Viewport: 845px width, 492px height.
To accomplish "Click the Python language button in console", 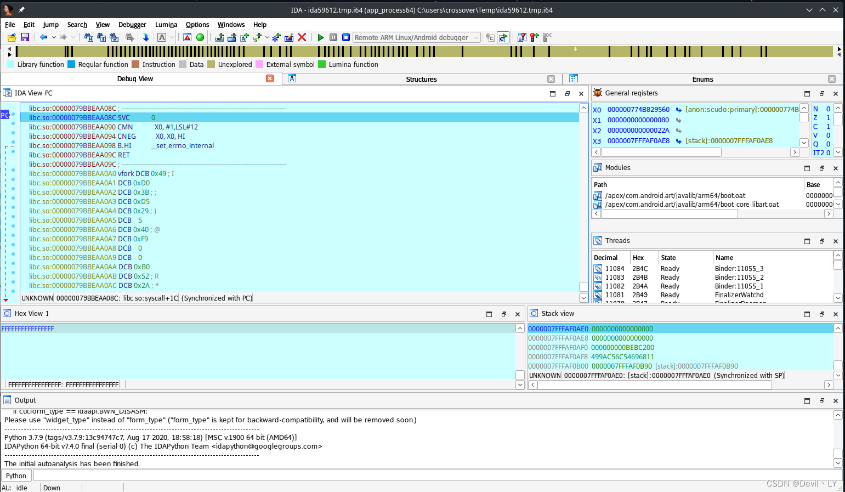I will pyautogui.click(x=16, y=476).
